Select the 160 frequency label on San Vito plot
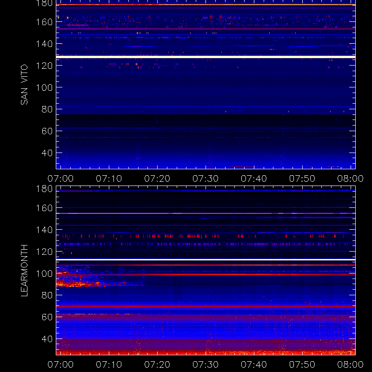 (44, 22)
